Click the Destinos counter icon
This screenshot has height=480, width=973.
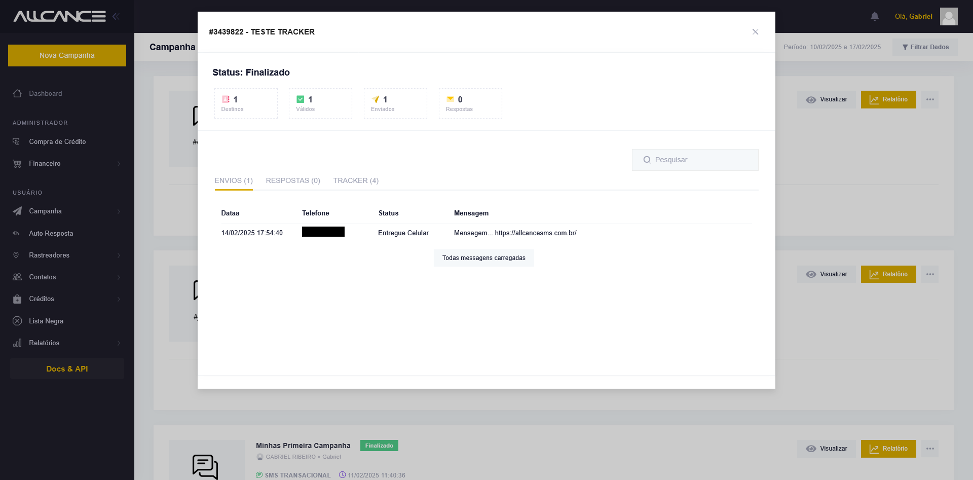click(226, 99)
